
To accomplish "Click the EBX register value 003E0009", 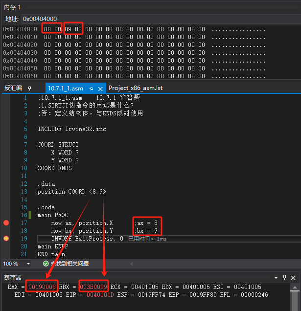I will (x=93, y=287).
